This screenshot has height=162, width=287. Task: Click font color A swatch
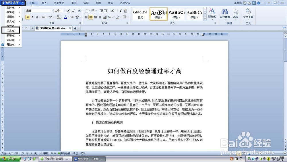tap(65, 17)
